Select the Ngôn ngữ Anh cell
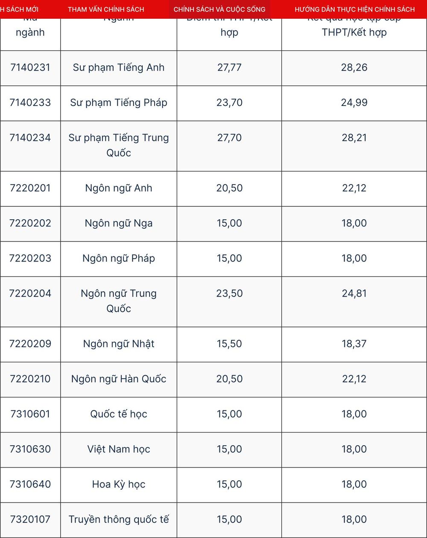This screenshot has width=427, height=538. pyautogui.click(x=119, y=188)
